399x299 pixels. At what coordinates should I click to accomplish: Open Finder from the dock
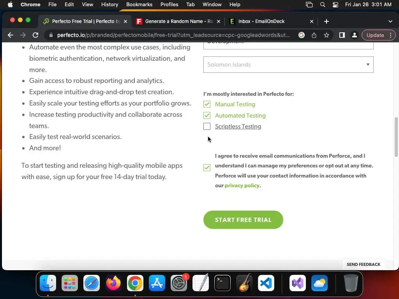(x=48, y=283)
